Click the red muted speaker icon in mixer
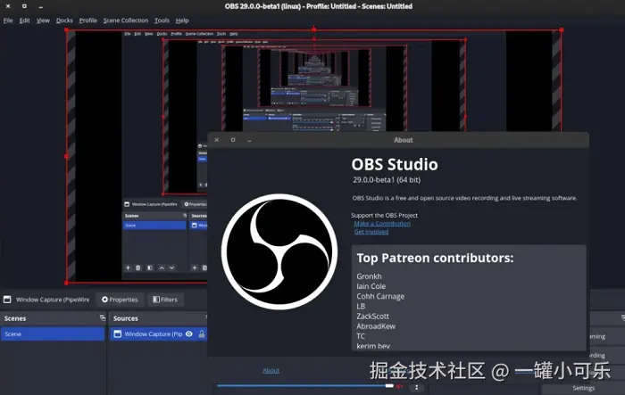Image resolution: width=625 pixels, height=395 pixels. (399, 386)
